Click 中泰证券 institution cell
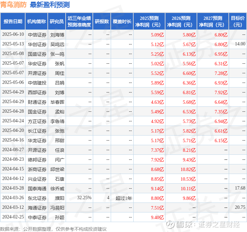The width and height of the screenshot is (247, 232). point(37,217)
